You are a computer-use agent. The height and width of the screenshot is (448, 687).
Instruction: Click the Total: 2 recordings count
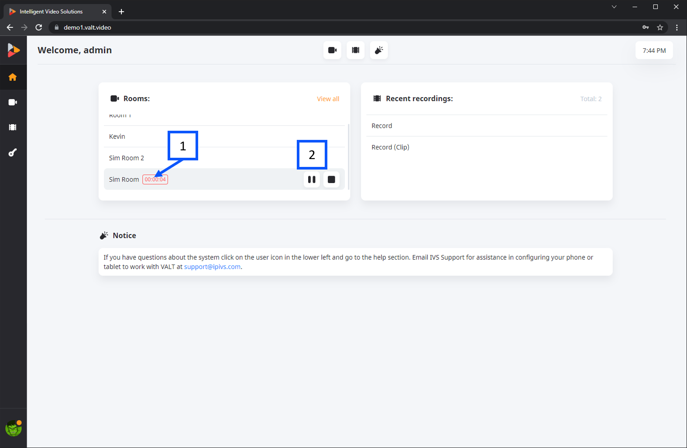click(x=591, y=99)
